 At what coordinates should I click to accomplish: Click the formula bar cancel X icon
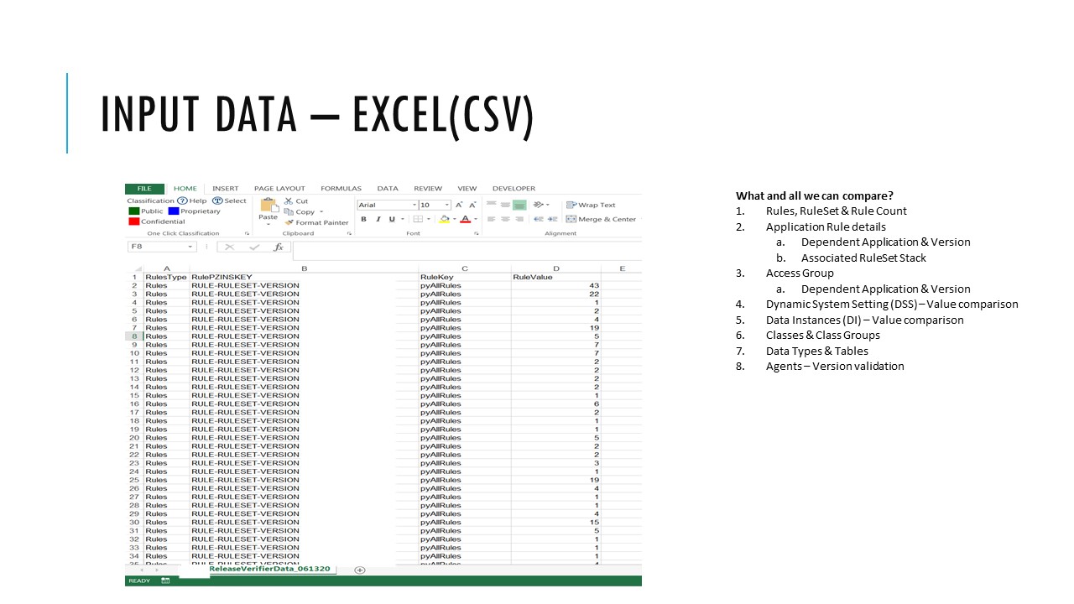pyautogui.click(x=230, y=247)
